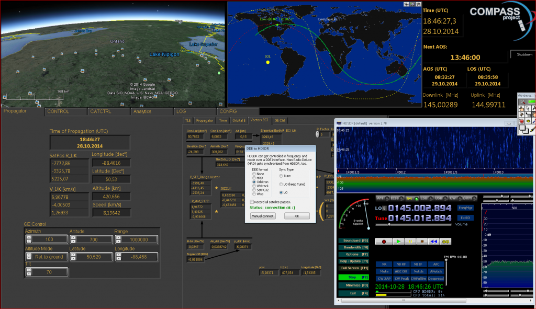
Task: Change Altitude Mode using its selector arrows
Action: pos(28,256)
